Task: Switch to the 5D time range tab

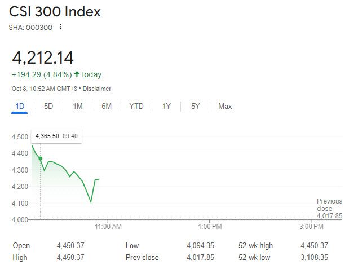Action: click(x=48, y=107)
